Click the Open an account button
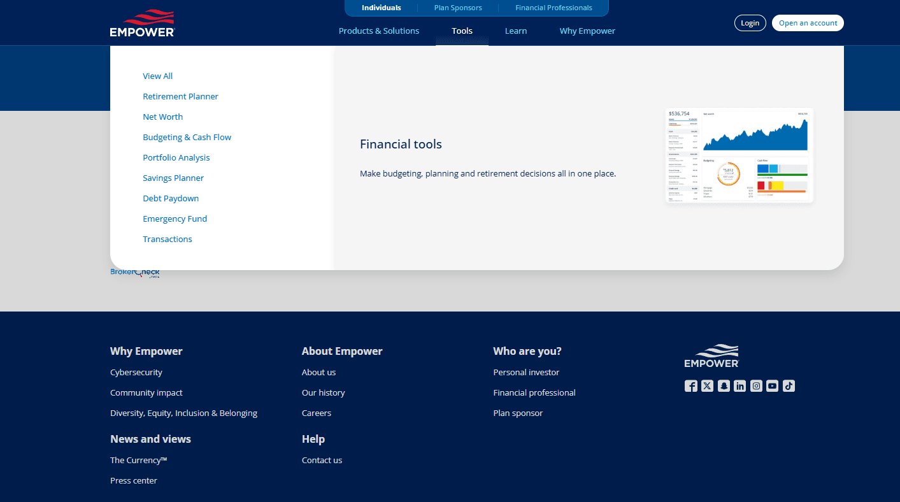 point(808,23)
